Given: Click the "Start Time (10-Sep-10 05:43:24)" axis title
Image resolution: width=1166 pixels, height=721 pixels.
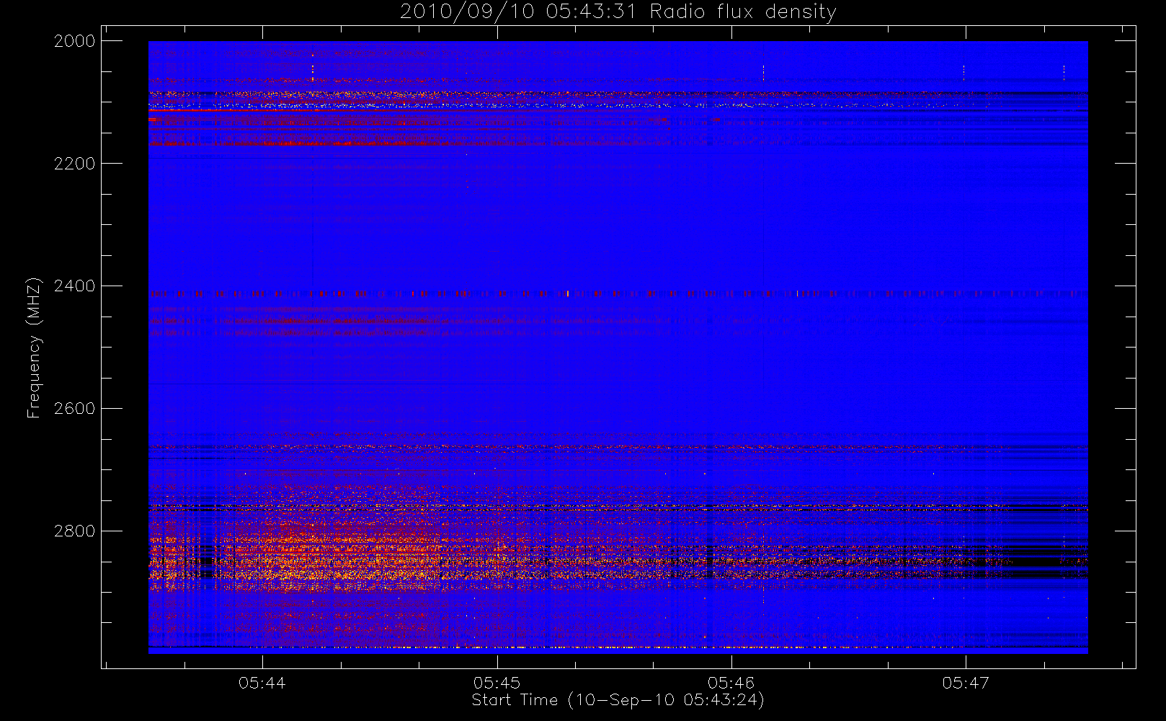Looking at the screenshot, I should tap(618, 700).
